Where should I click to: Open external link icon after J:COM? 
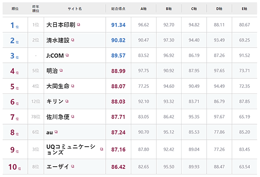(67, 55)
